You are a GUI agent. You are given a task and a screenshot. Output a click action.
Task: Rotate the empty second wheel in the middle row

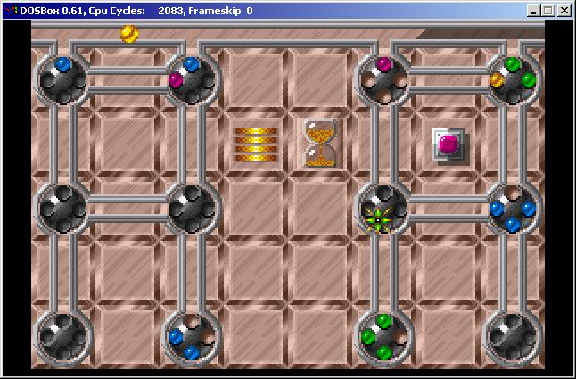click(x=192, y=209)
